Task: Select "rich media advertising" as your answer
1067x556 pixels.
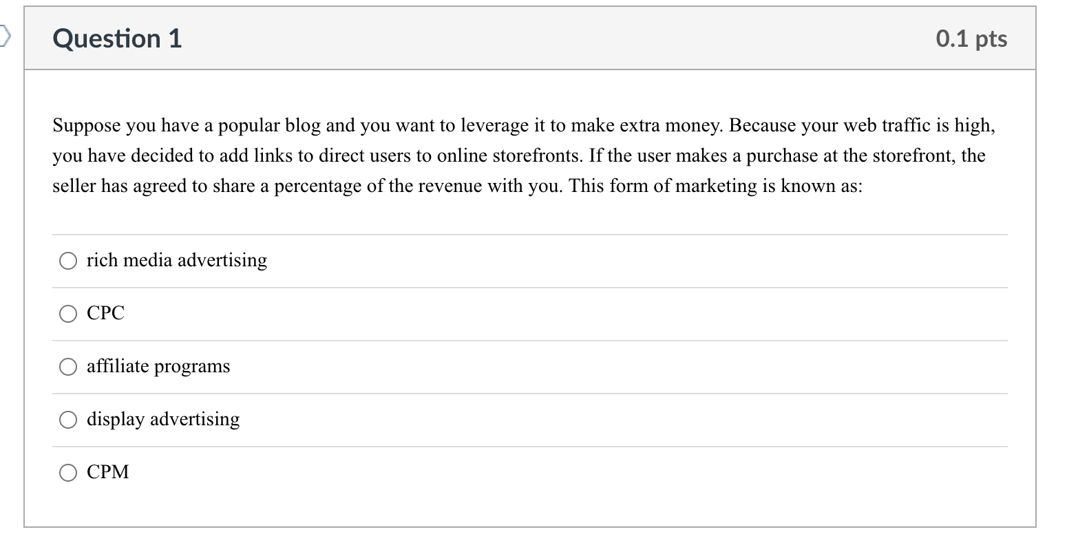Action: pos(67,261)
